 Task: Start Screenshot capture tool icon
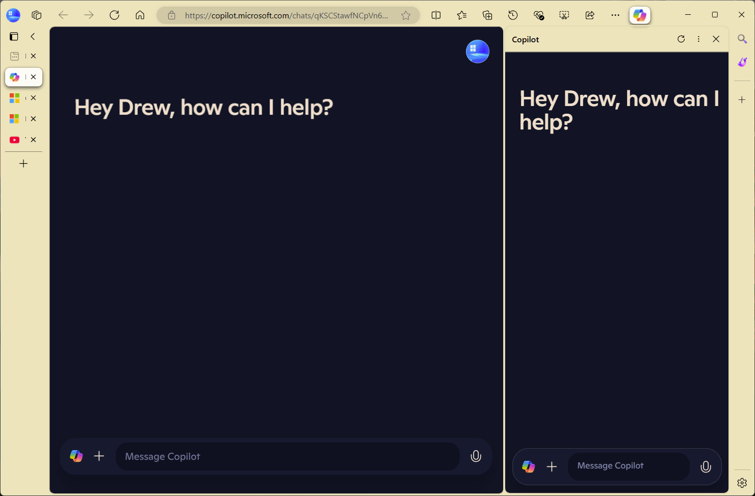564,15
